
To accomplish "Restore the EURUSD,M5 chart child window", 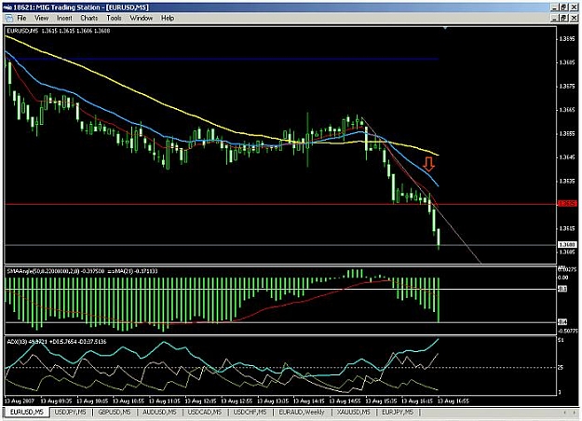I will [x=563, y=18].
